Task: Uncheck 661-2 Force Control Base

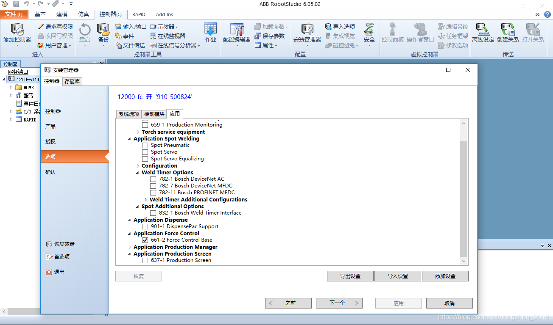Action: pyautogui.click(x=145, y=240)
